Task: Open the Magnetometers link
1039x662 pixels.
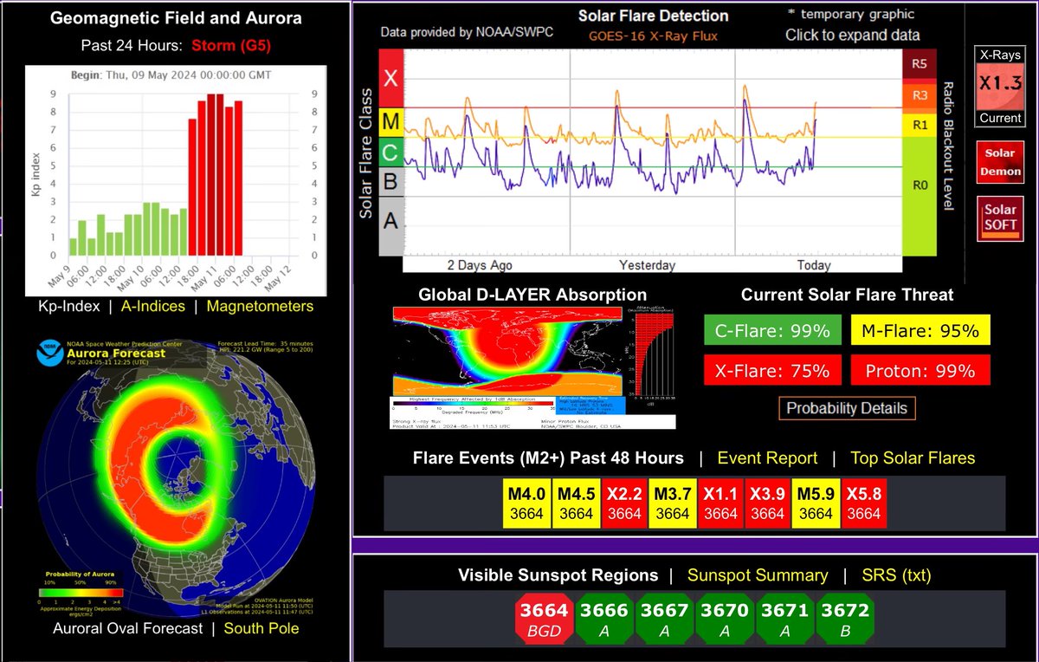Action: click(x=261, y=306)
